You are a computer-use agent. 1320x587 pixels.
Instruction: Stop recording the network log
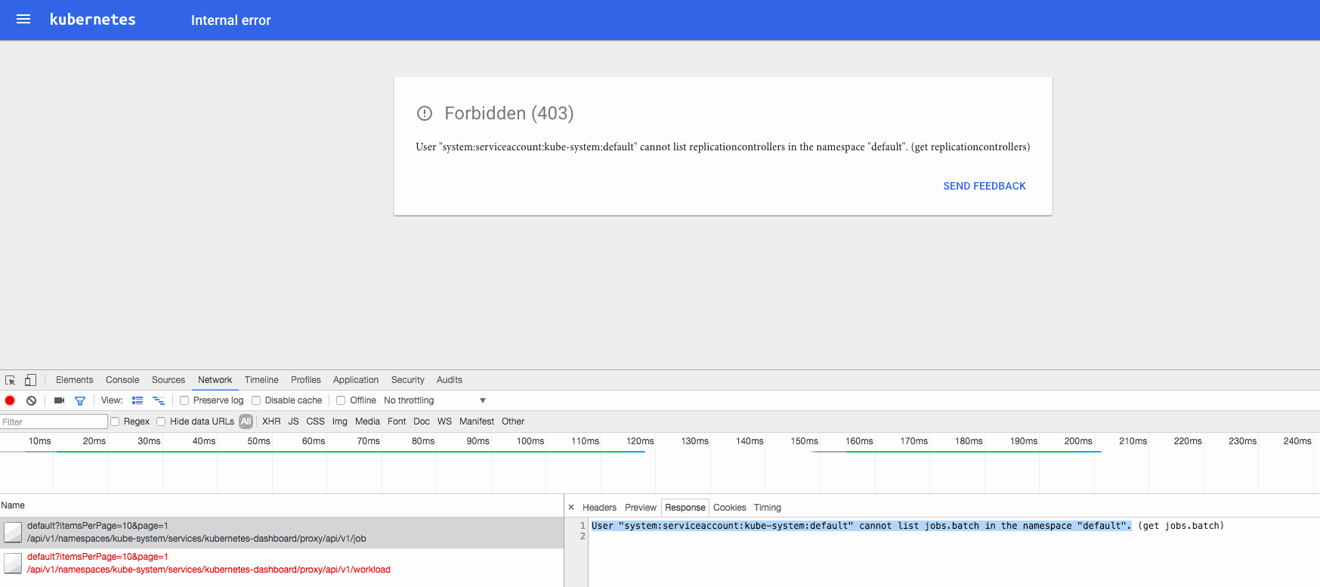[x=10, y=400]
